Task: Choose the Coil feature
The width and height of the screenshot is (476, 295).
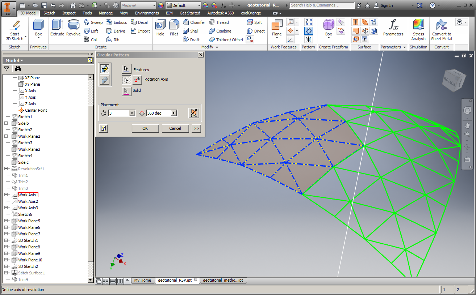Action: [91, 40]
